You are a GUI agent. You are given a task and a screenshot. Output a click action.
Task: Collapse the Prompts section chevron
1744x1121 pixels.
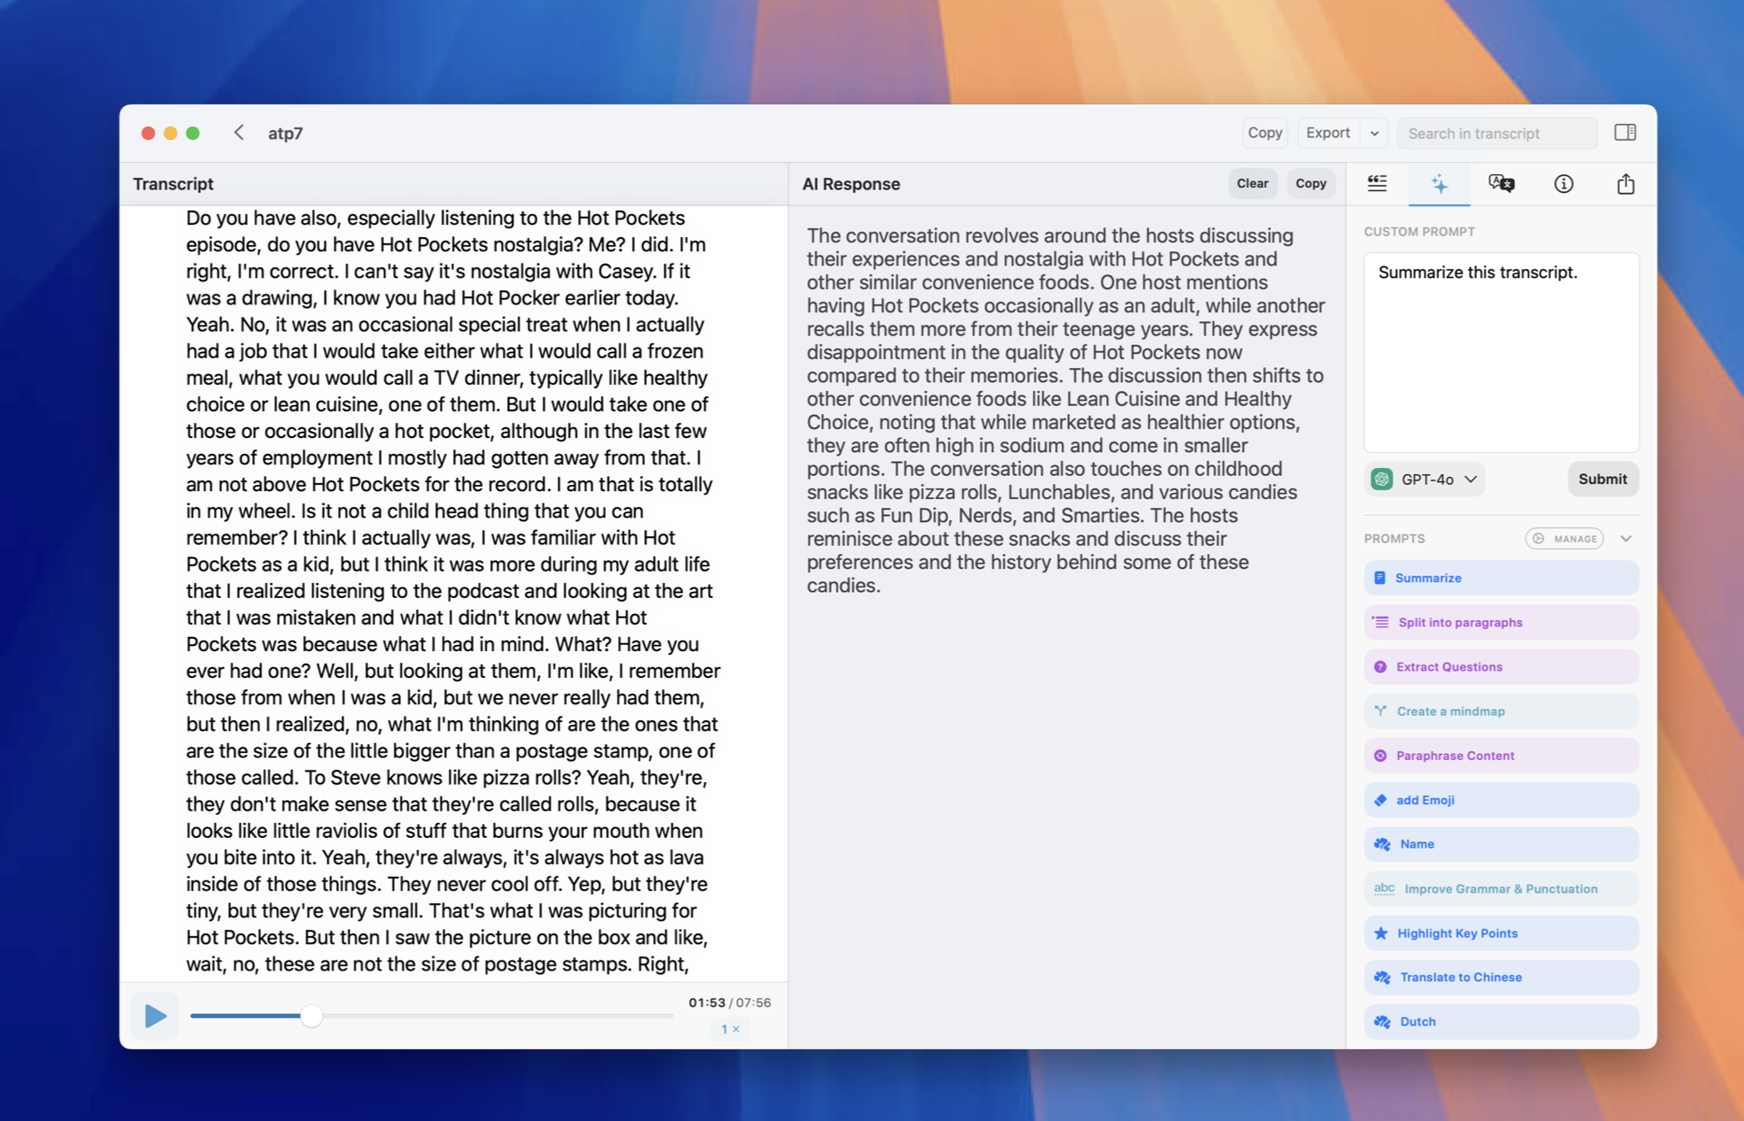pos(1626,539)
